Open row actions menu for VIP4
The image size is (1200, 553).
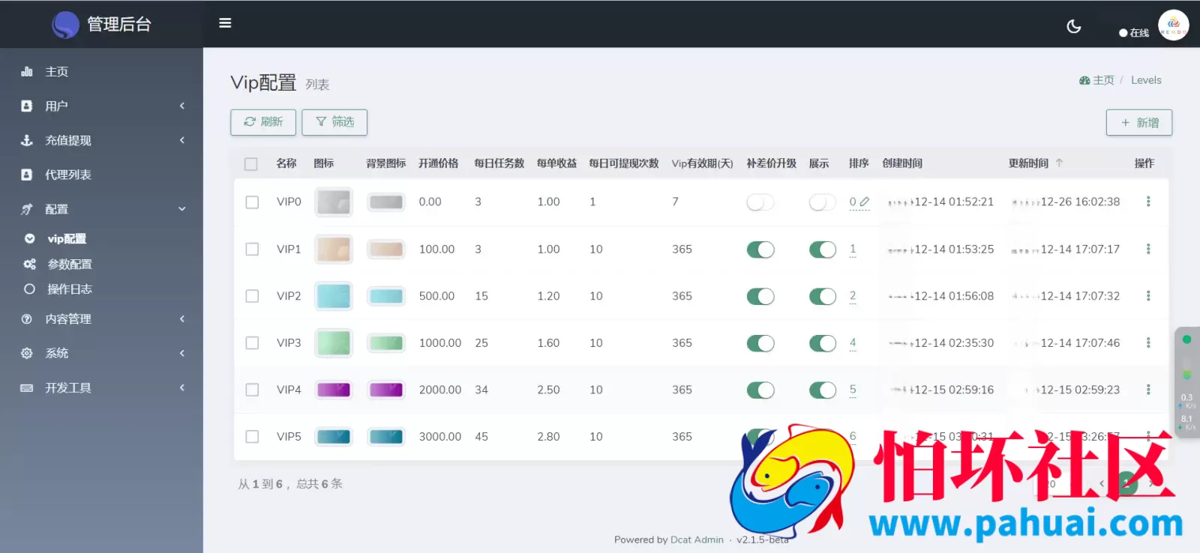pos(1148,390)
